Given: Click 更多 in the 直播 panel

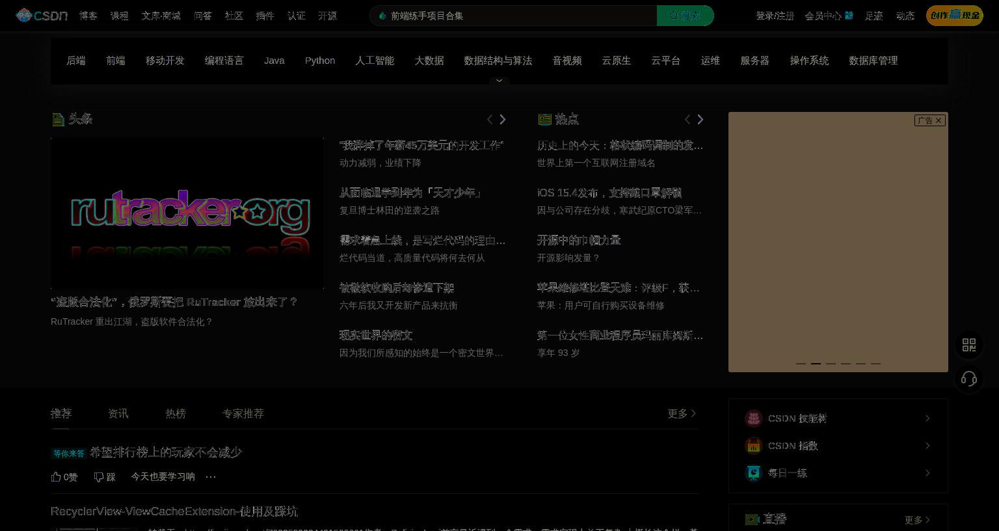Looking at the screenshot, I should click(x=918, y=520).
